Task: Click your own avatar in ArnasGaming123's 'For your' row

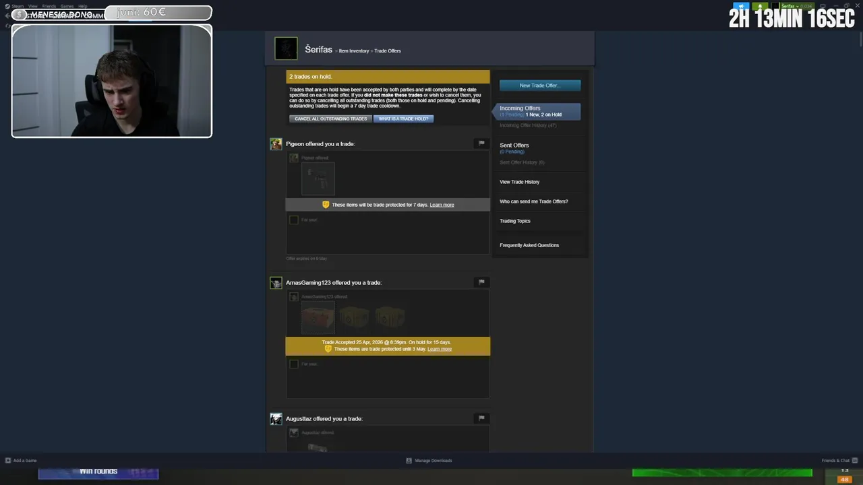Action: [x=293, y=364]
